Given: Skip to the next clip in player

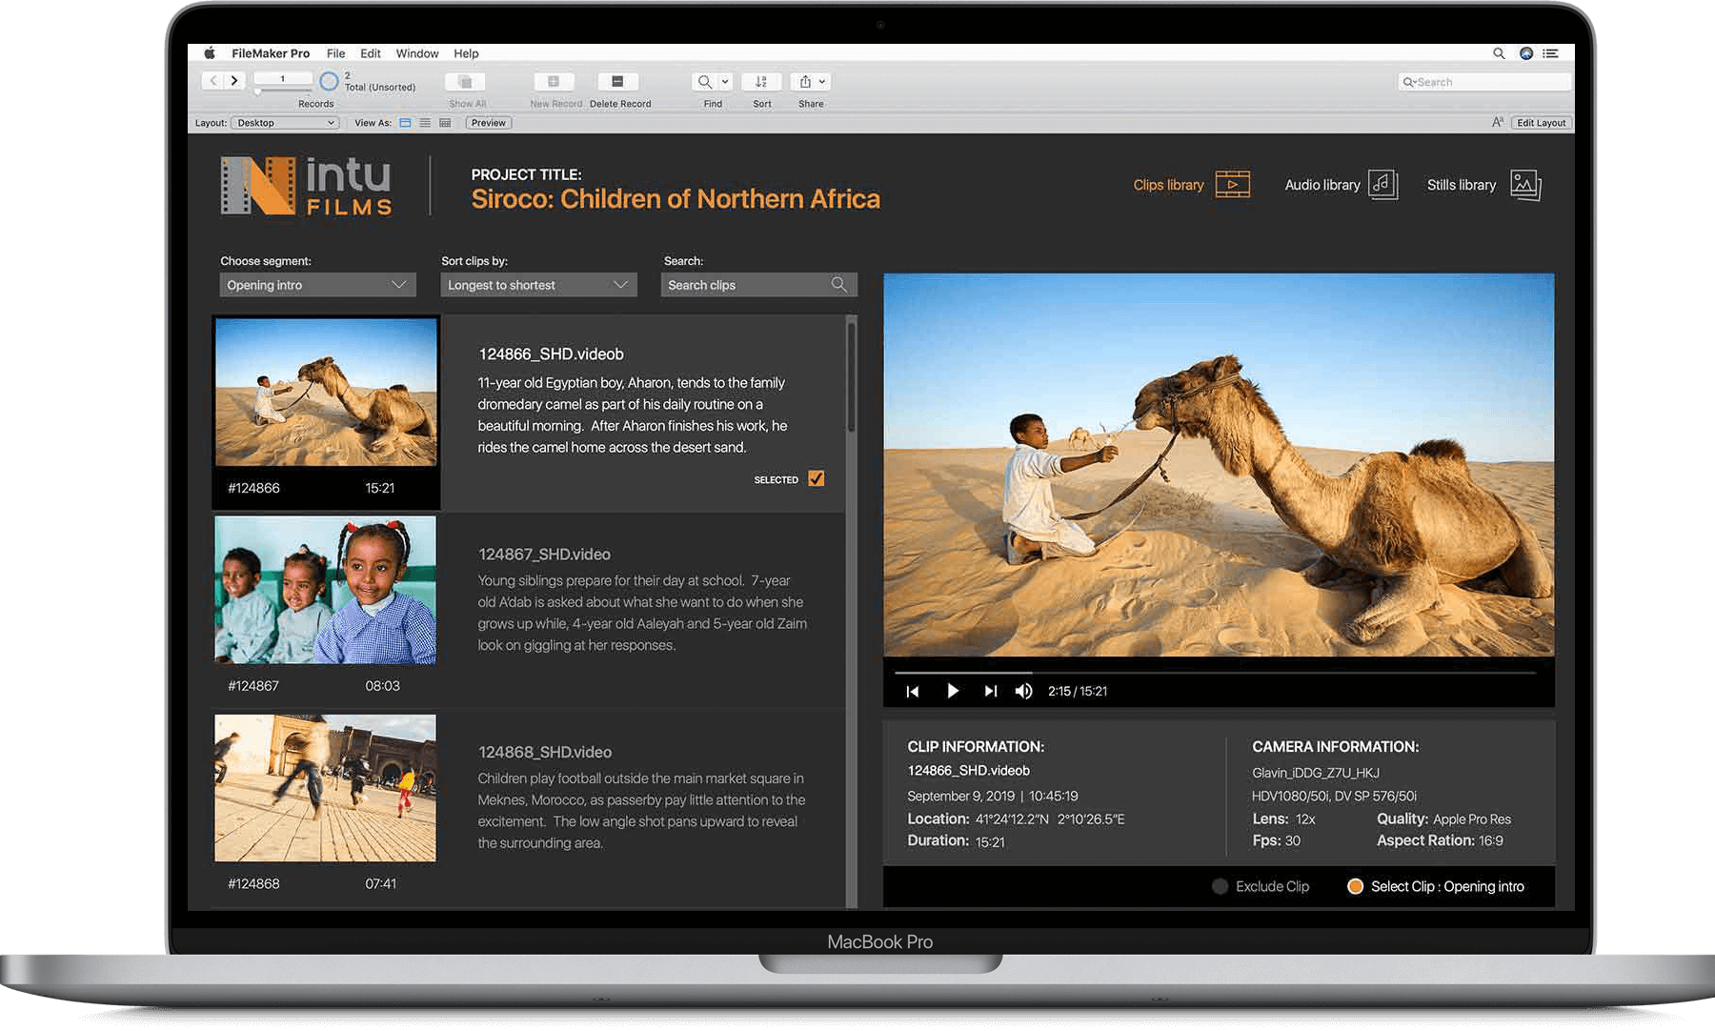Looking at the screenshot, I should 990,691.
